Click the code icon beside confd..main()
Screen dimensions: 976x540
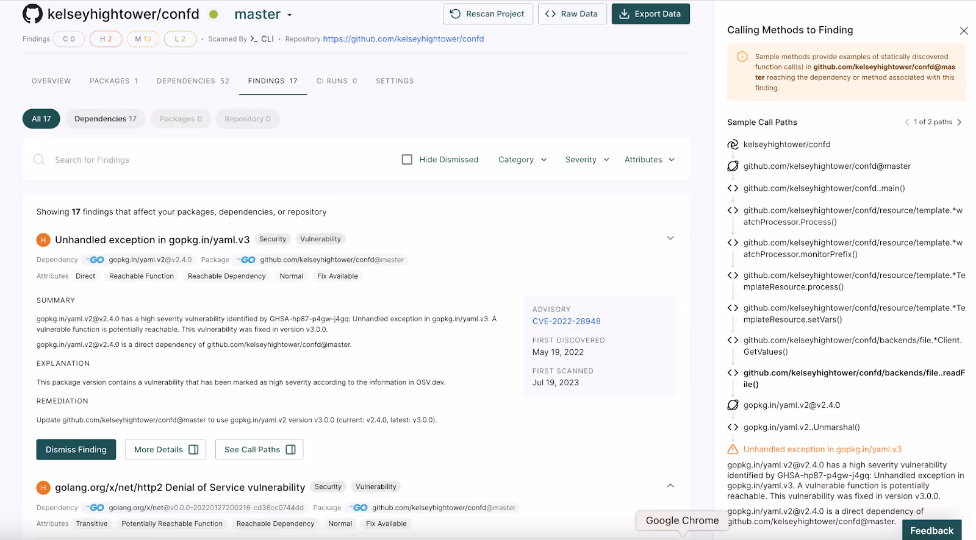pos(733,188)
